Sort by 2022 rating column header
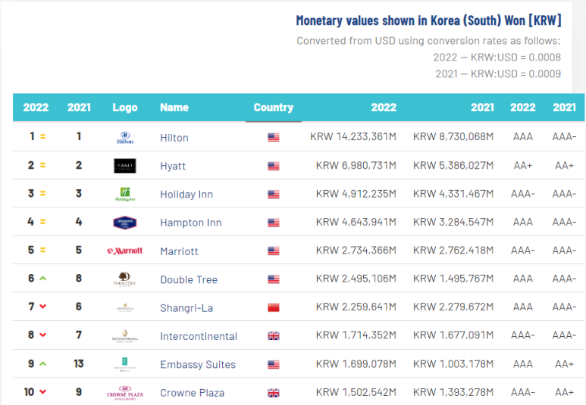 coord(523,107)
